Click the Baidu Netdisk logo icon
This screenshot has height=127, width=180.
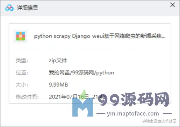(x=9, y=8)
